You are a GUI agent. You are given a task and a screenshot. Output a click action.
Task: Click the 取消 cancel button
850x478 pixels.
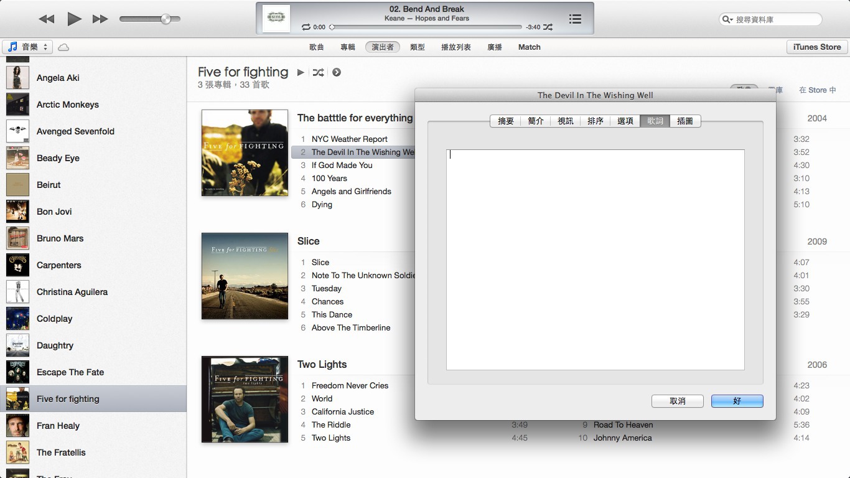tap(678, 401)
